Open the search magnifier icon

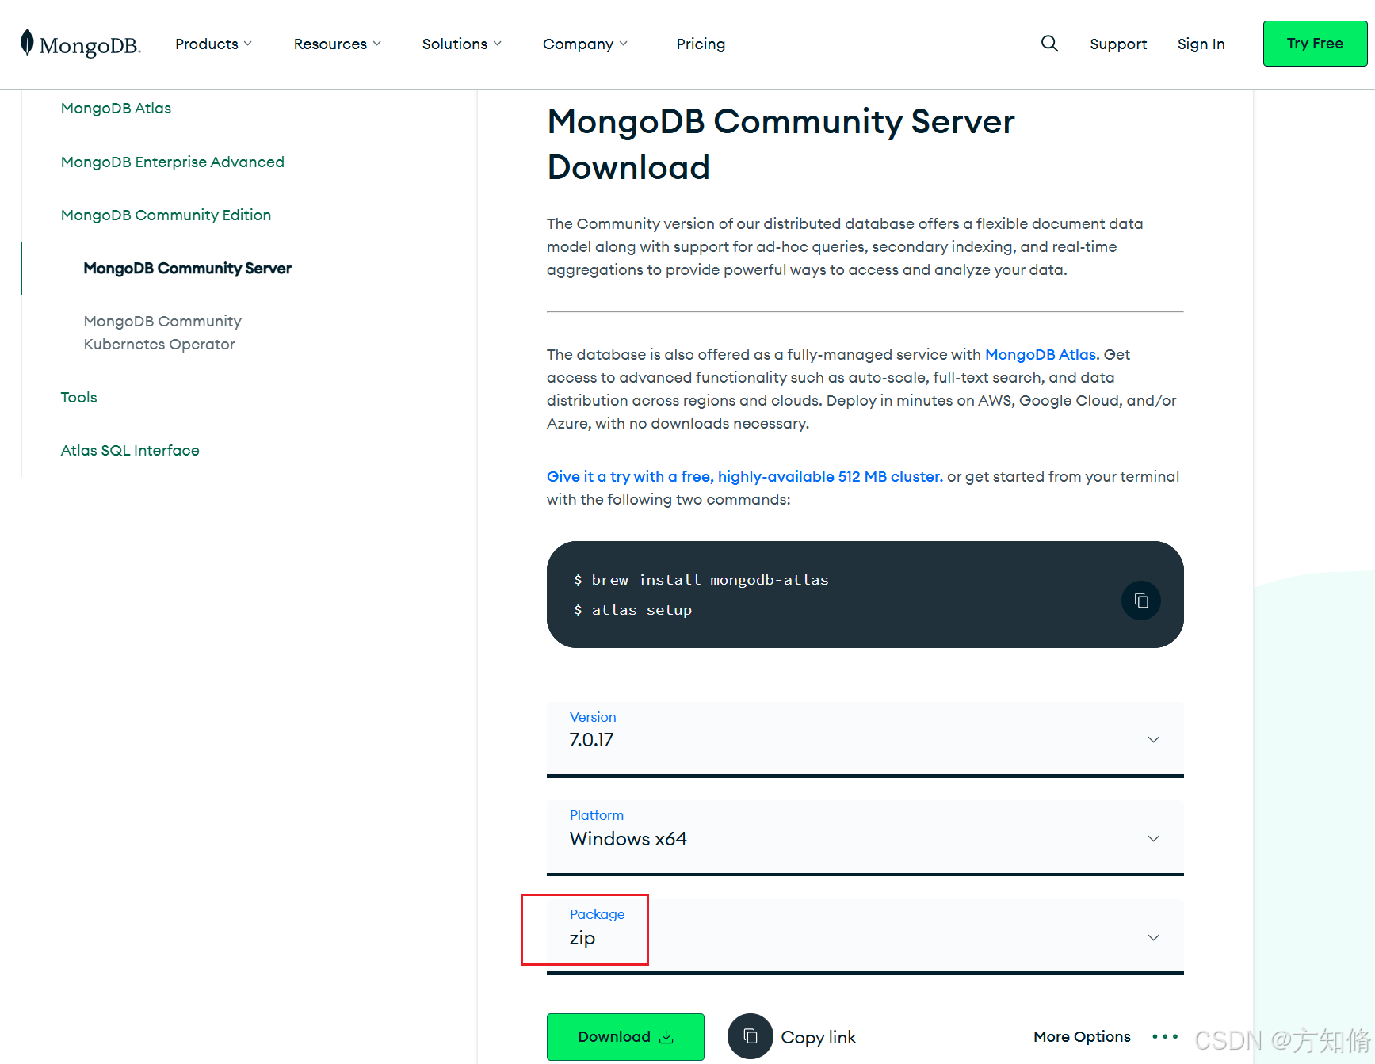[x=1049, y=44]
